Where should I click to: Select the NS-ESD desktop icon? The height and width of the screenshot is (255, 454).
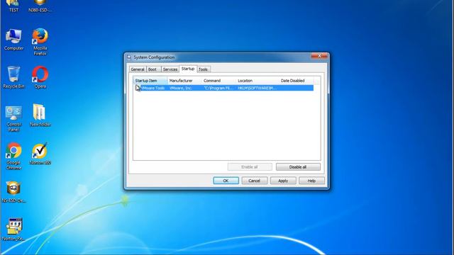tap(13, 192)
